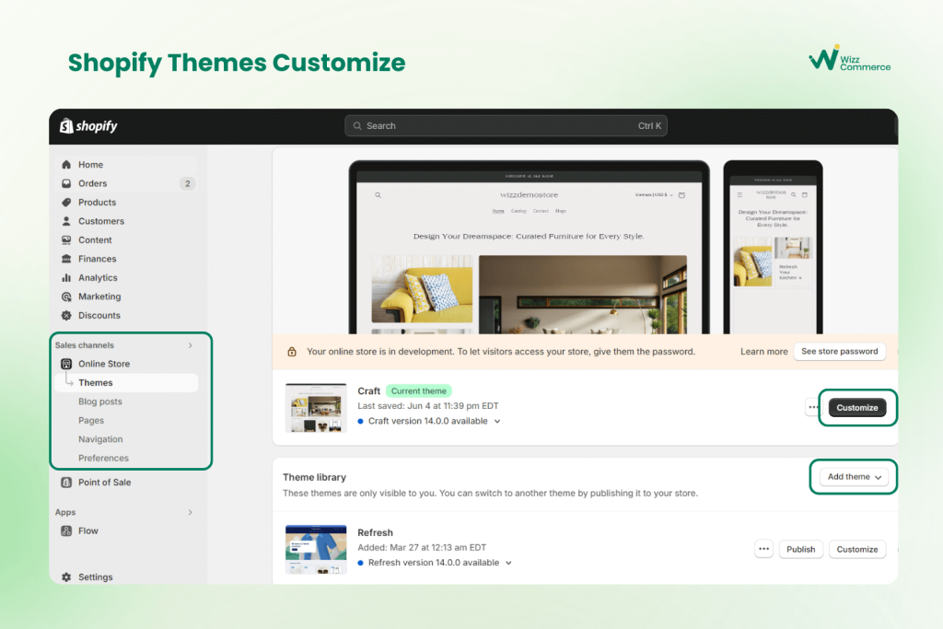Select the Orders inbox icon
Image resolution: width=943 pixels, height=629 pixels.
coord(66,183)
